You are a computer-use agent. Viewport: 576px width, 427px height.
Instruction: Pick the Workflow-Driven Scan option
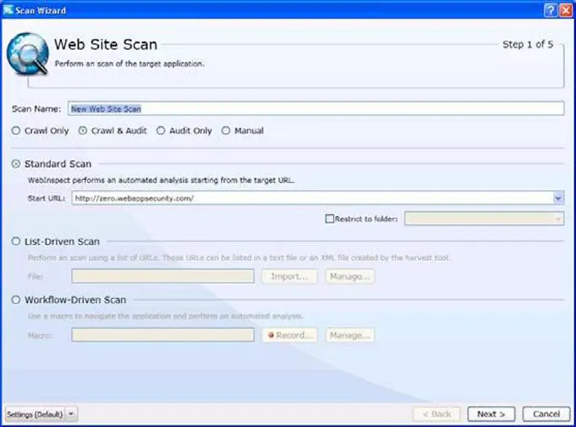point(16,300)
